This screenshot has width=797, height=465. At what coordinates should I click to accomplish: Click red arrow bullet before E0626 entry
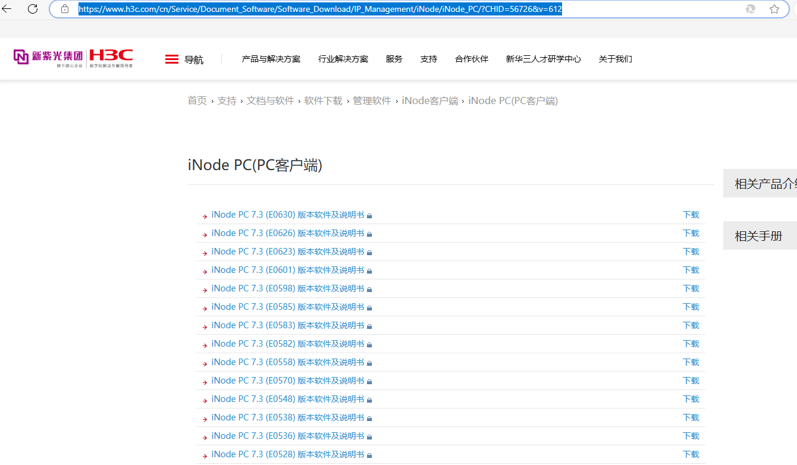click(x=205, y=235)
